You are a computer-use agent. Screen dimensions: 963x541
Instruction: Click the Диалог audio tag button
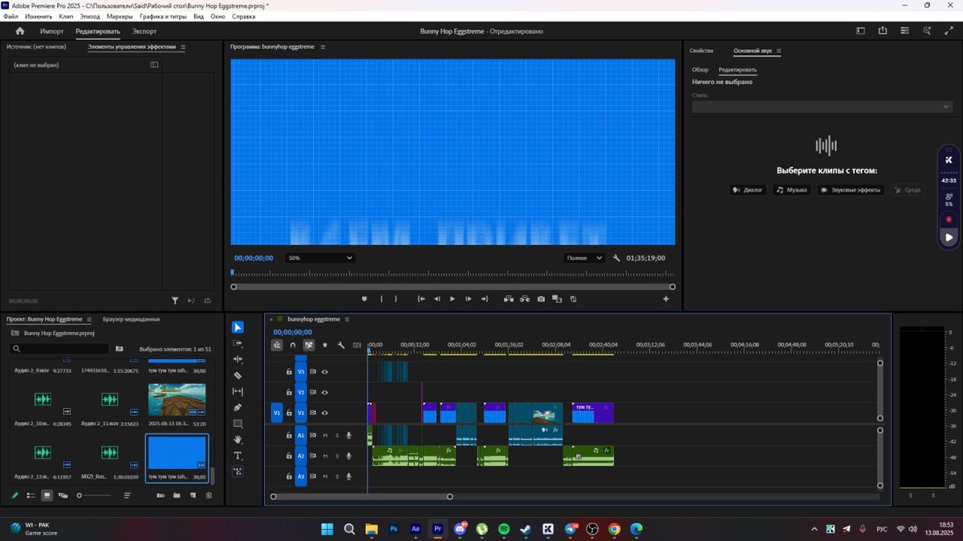[x=748, y=190]
